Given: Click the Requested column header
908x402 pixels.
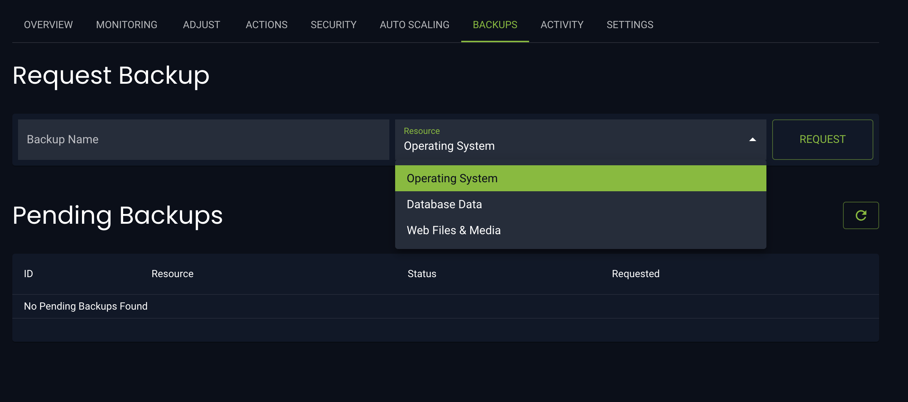Looking at the screenshot, I should tap(635, 274).
